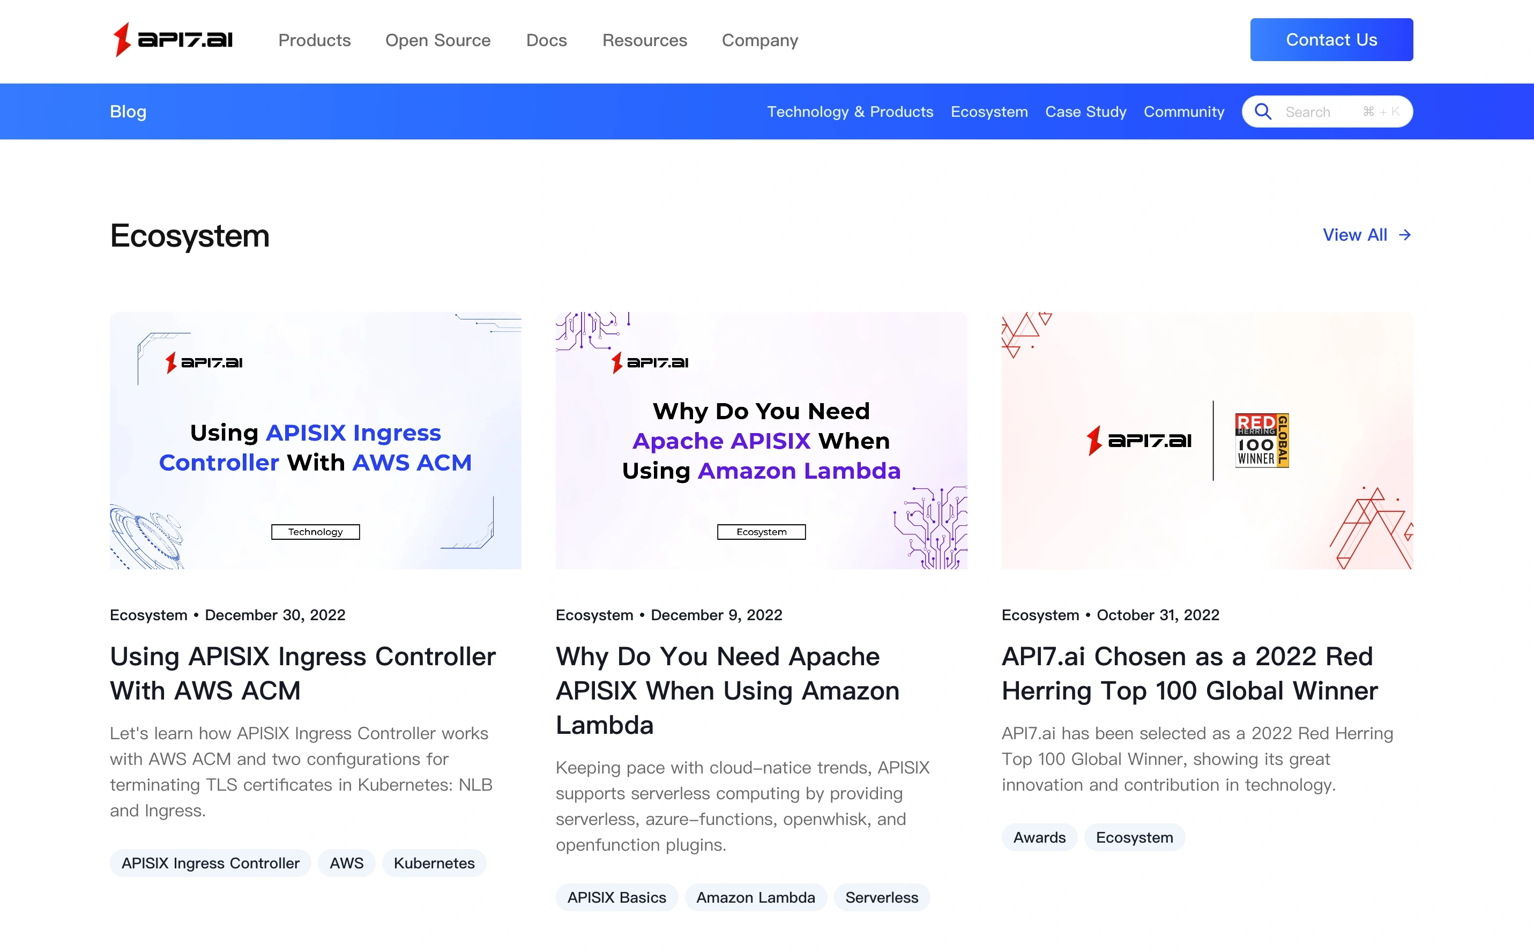
Task: Click the Amazon Lambda tag
Action: coord(755,897)
